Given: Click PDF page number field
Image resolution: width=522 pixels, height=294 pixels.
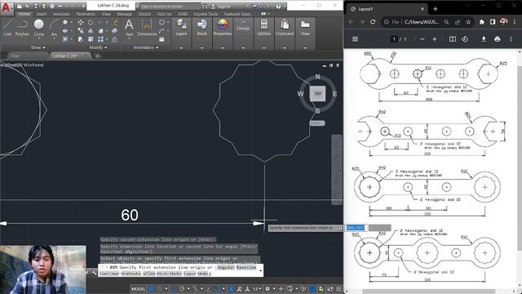Looking at the screenshot, I should point(394,39).
